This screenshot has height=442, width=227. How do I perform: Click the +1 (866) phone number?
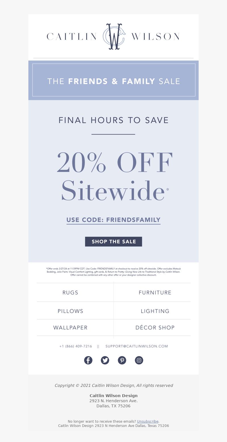[76, 346]
